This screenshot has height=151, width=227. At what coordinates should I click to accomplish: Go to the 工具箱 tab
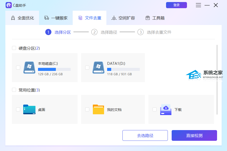155,18
